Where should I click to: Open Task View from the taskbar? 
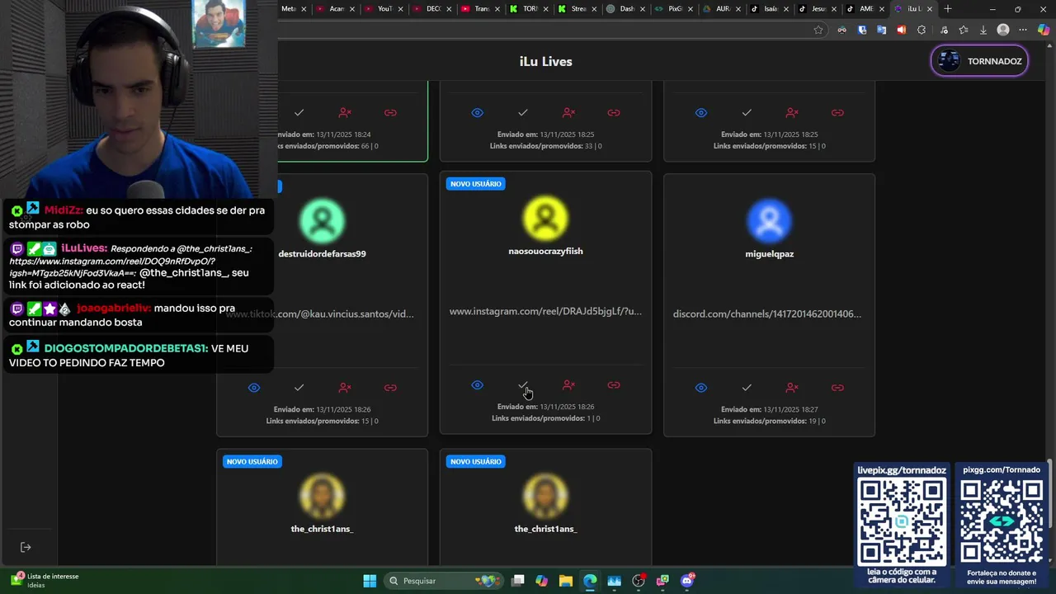517,581
